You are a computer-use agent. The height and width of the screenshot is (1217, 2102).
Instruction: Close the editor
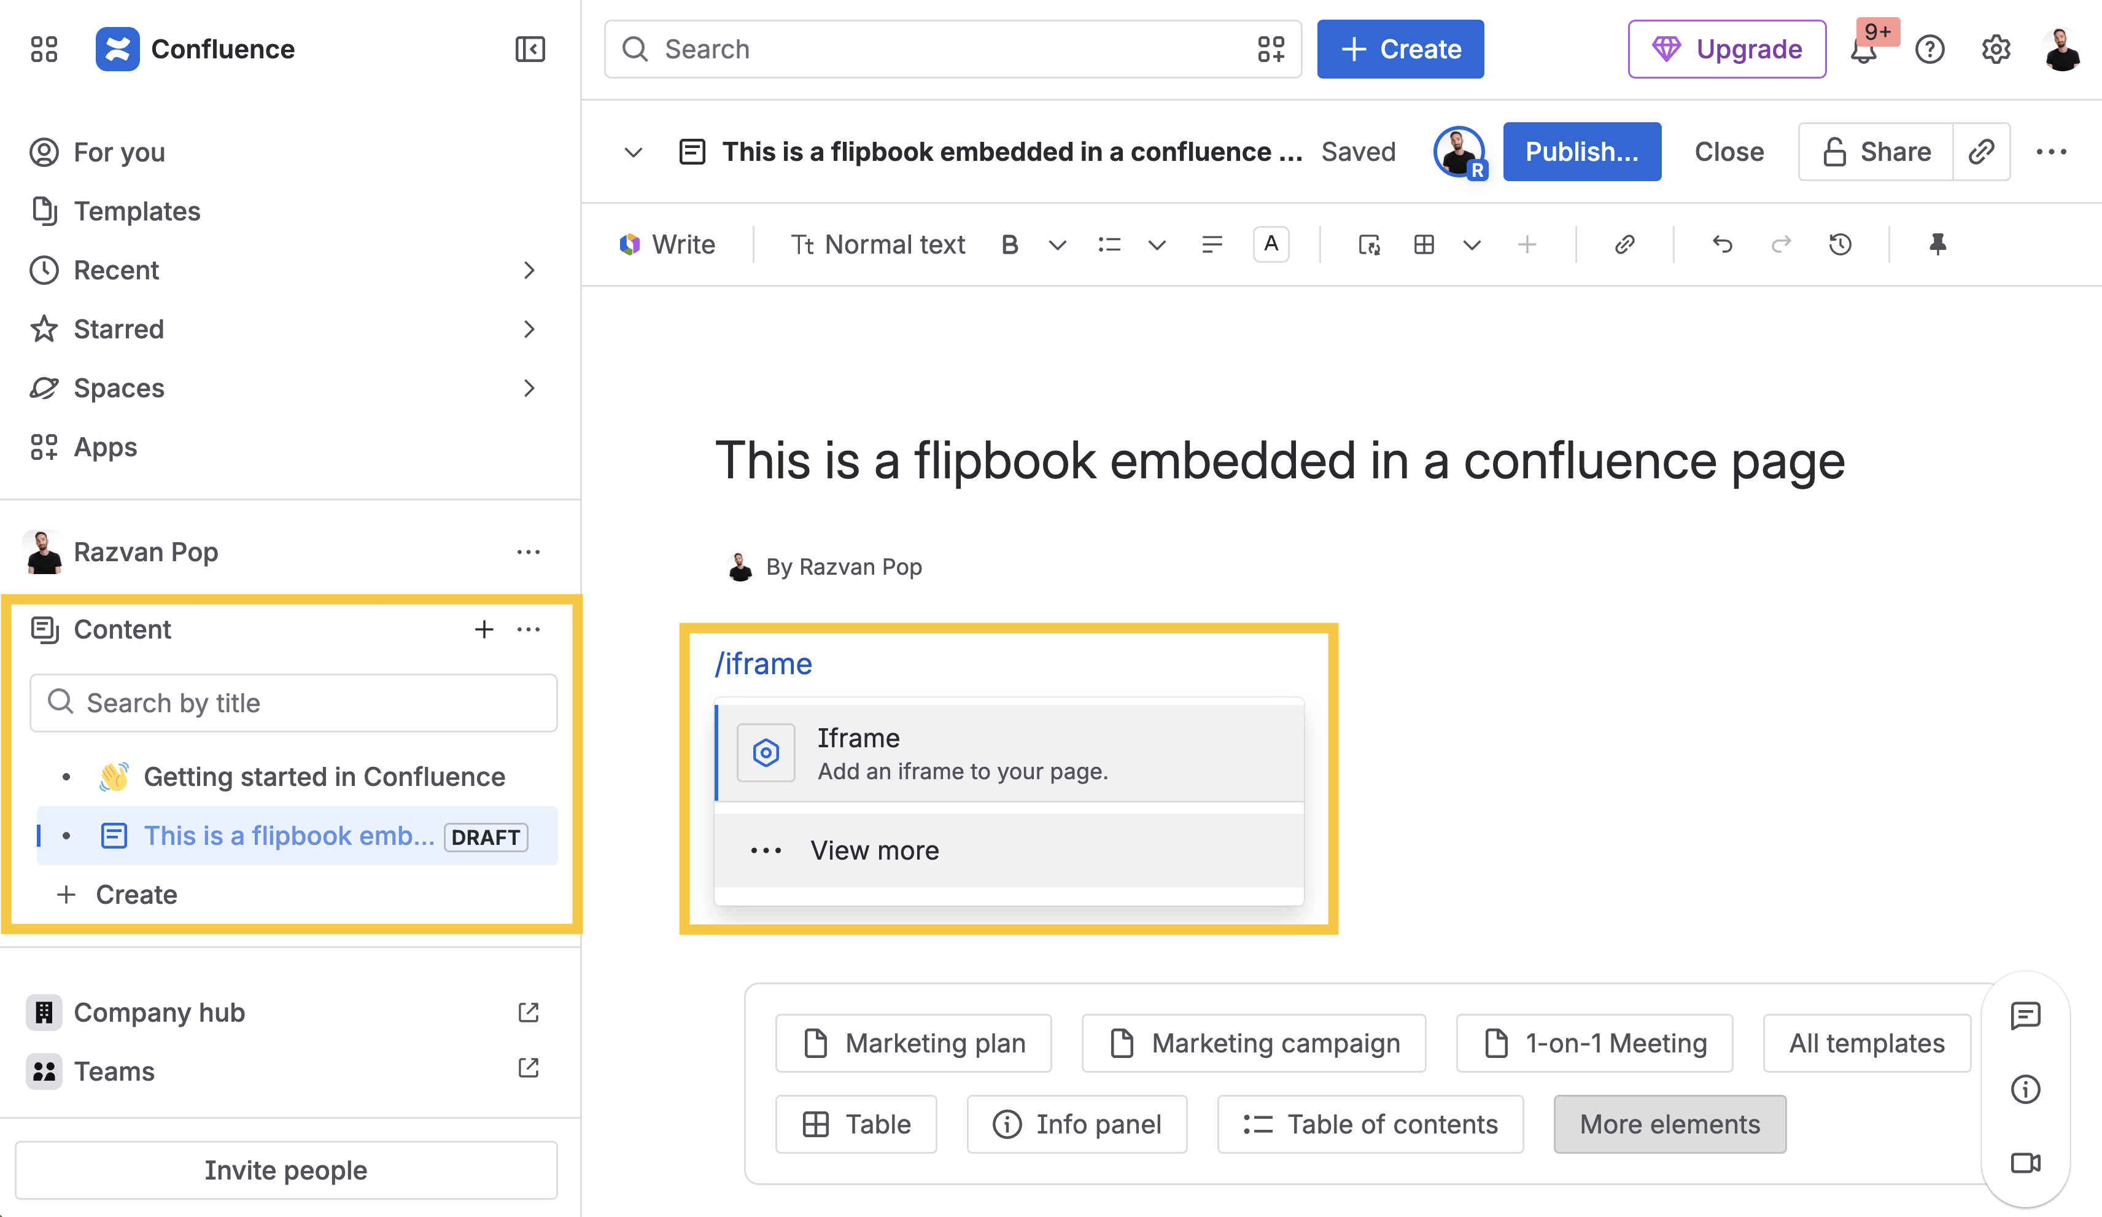[1728, 152]
